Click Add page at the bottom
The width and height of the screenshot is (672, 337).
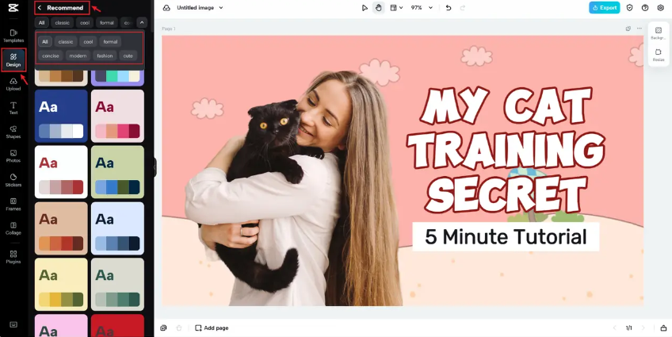pyautogui.click(x=212, y=328)
